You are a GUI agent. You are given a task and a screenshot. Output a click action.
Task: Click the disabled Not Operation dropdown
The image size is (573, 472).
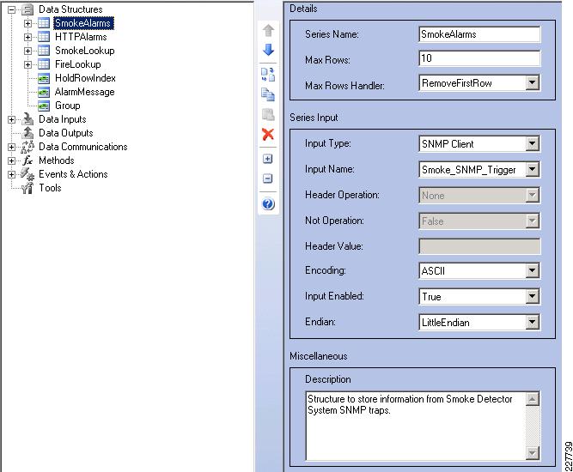(479, 221)
